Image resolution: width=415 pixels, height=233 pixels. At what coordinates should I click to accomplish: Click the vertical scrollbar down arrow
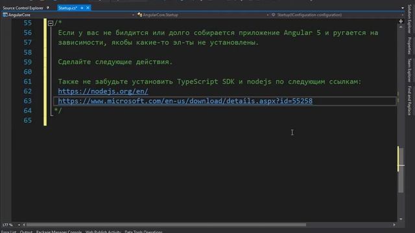[401, 219]
